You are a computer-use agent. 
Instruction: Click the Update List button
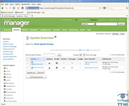tap(31, 72)
